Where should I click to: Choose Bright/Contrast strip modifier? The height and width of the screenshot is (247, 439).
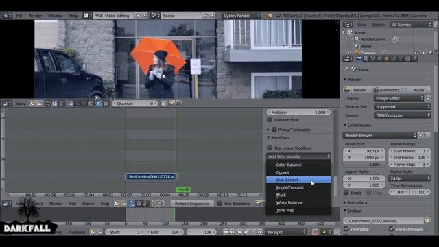pyautogui.click(x=298, y=187)
